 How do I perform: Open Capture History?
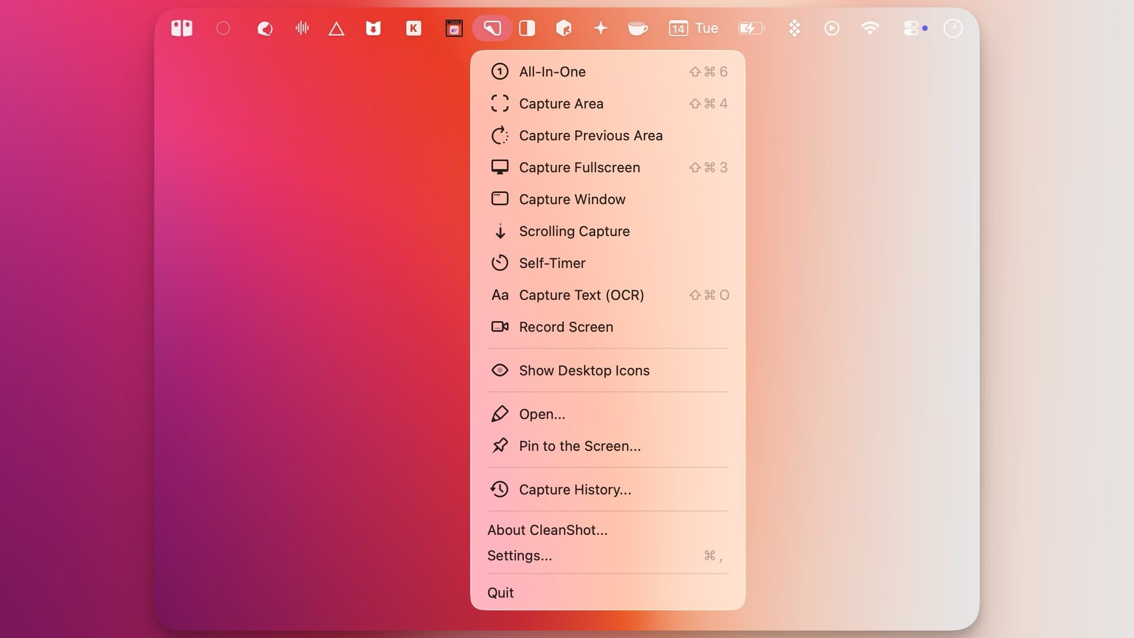point(574,490)
